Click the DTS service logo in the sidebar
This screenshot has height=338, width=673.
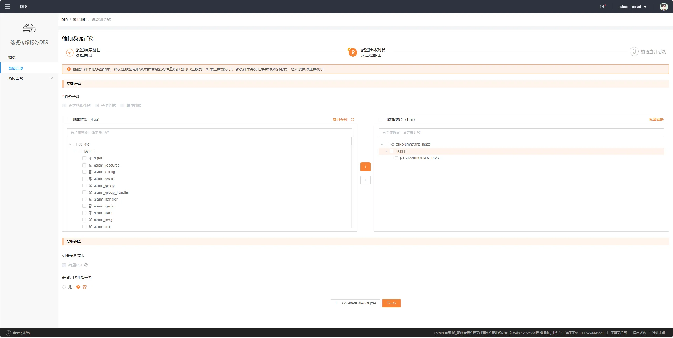(29, 29)
